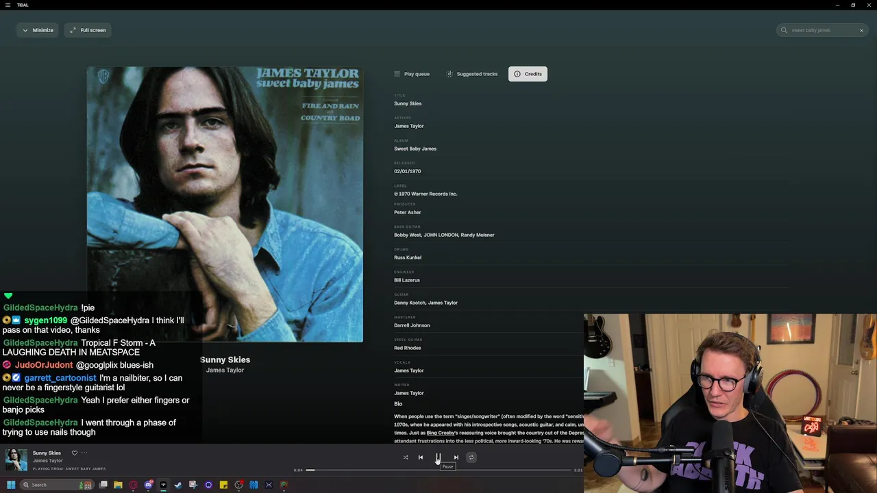Click Danny Kootch in guitar credits
Screen dimensions: 877x493
(409, 303)
